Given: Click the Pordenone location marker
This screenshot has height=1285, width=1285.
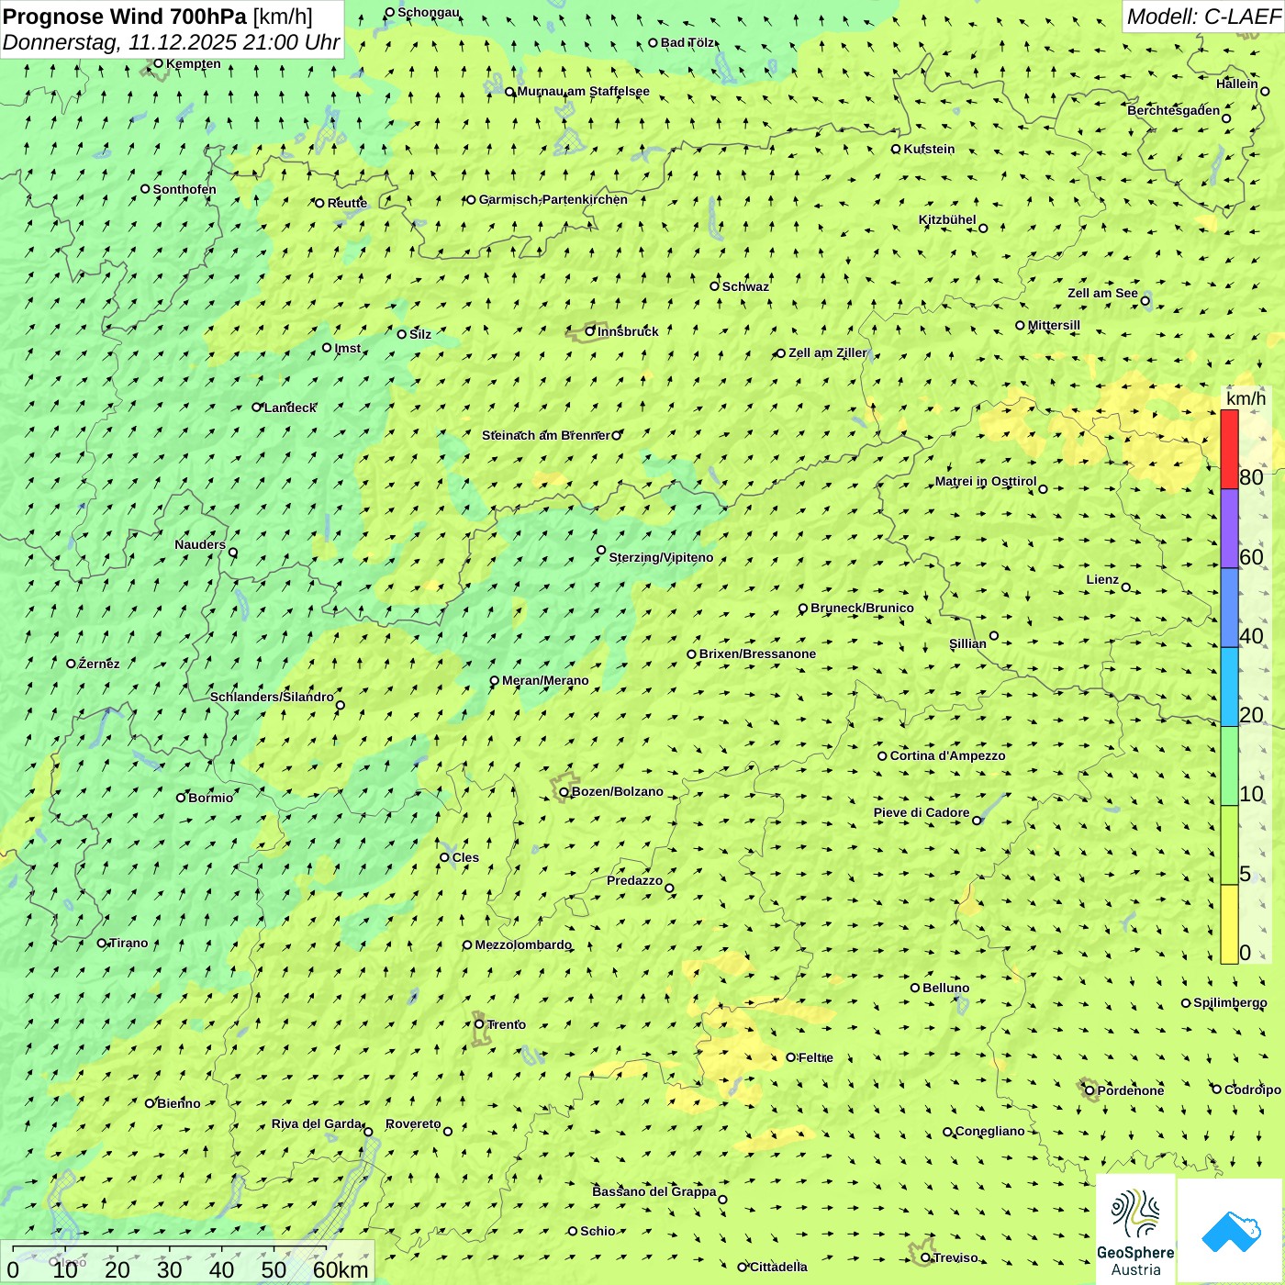Looking at the screenshot, I should 1089,1090.
